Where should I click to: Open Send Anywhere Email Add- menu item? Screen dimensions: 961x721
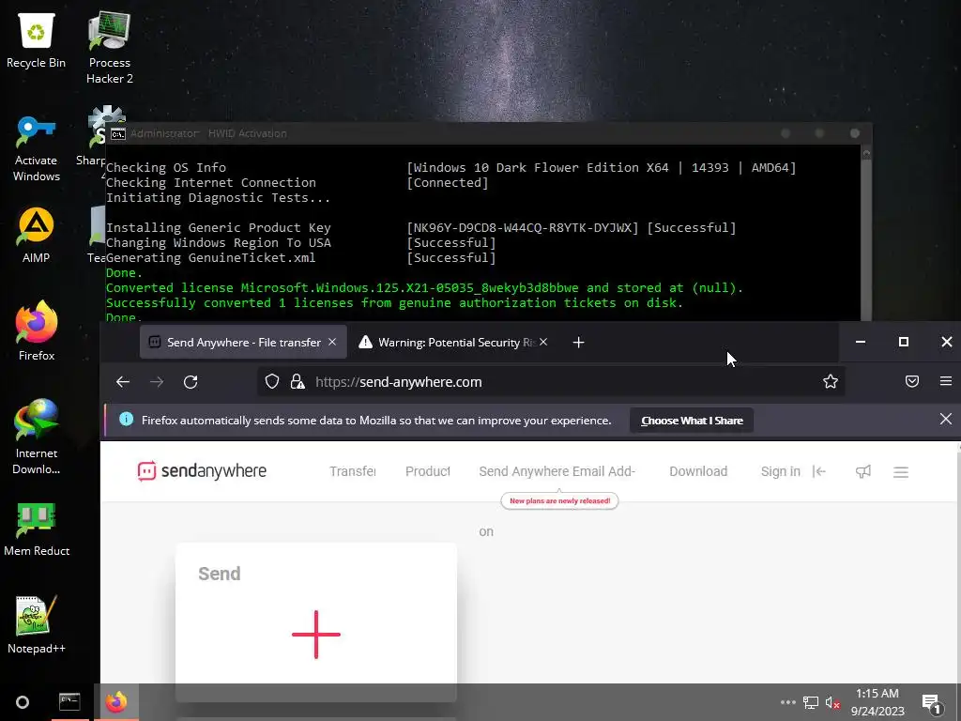[x=557, y=471]
